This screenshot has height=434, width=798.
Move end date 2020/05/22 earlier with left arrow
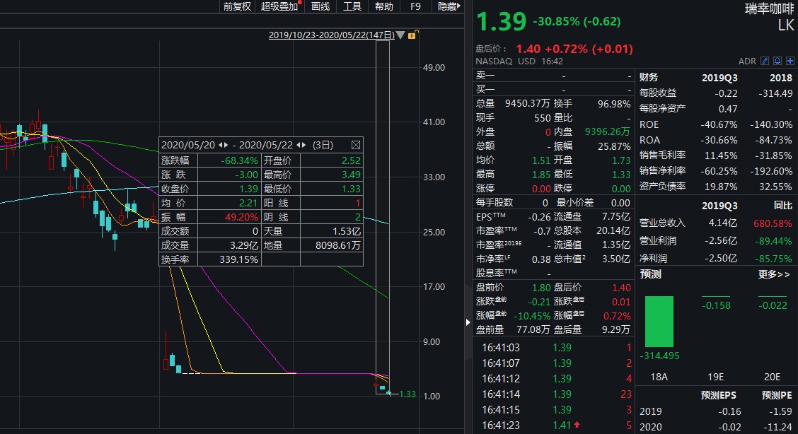(299, 145)
